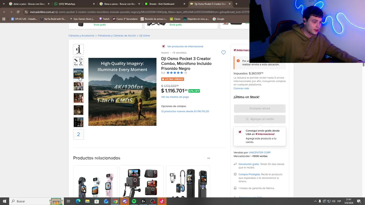The width and height of the screenshot is (365, 205).
Task: Open Task View from the taskbar
Action: [68, 201]
